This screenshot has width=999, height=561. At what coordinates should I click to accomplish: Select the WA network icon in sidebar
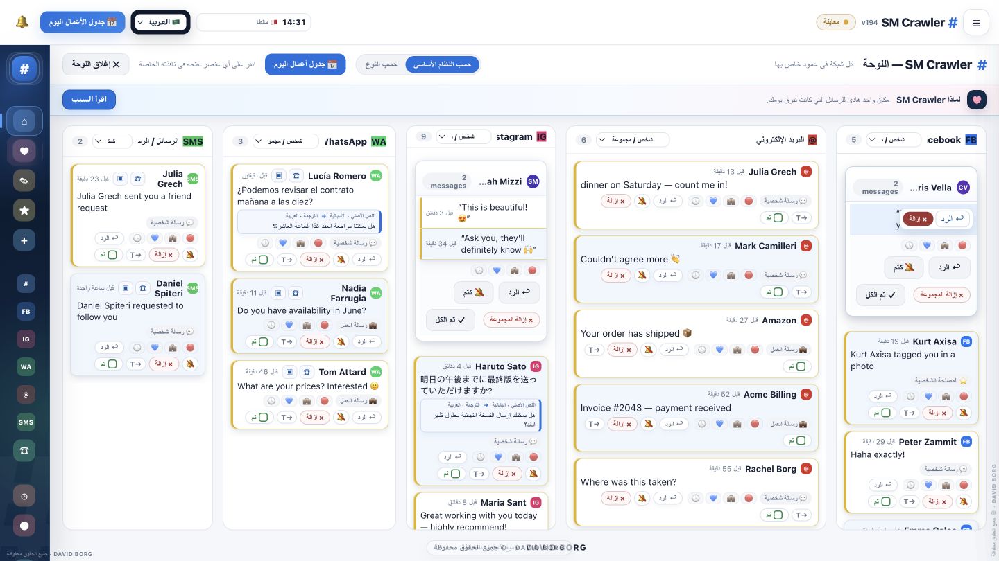click(26, 367)
